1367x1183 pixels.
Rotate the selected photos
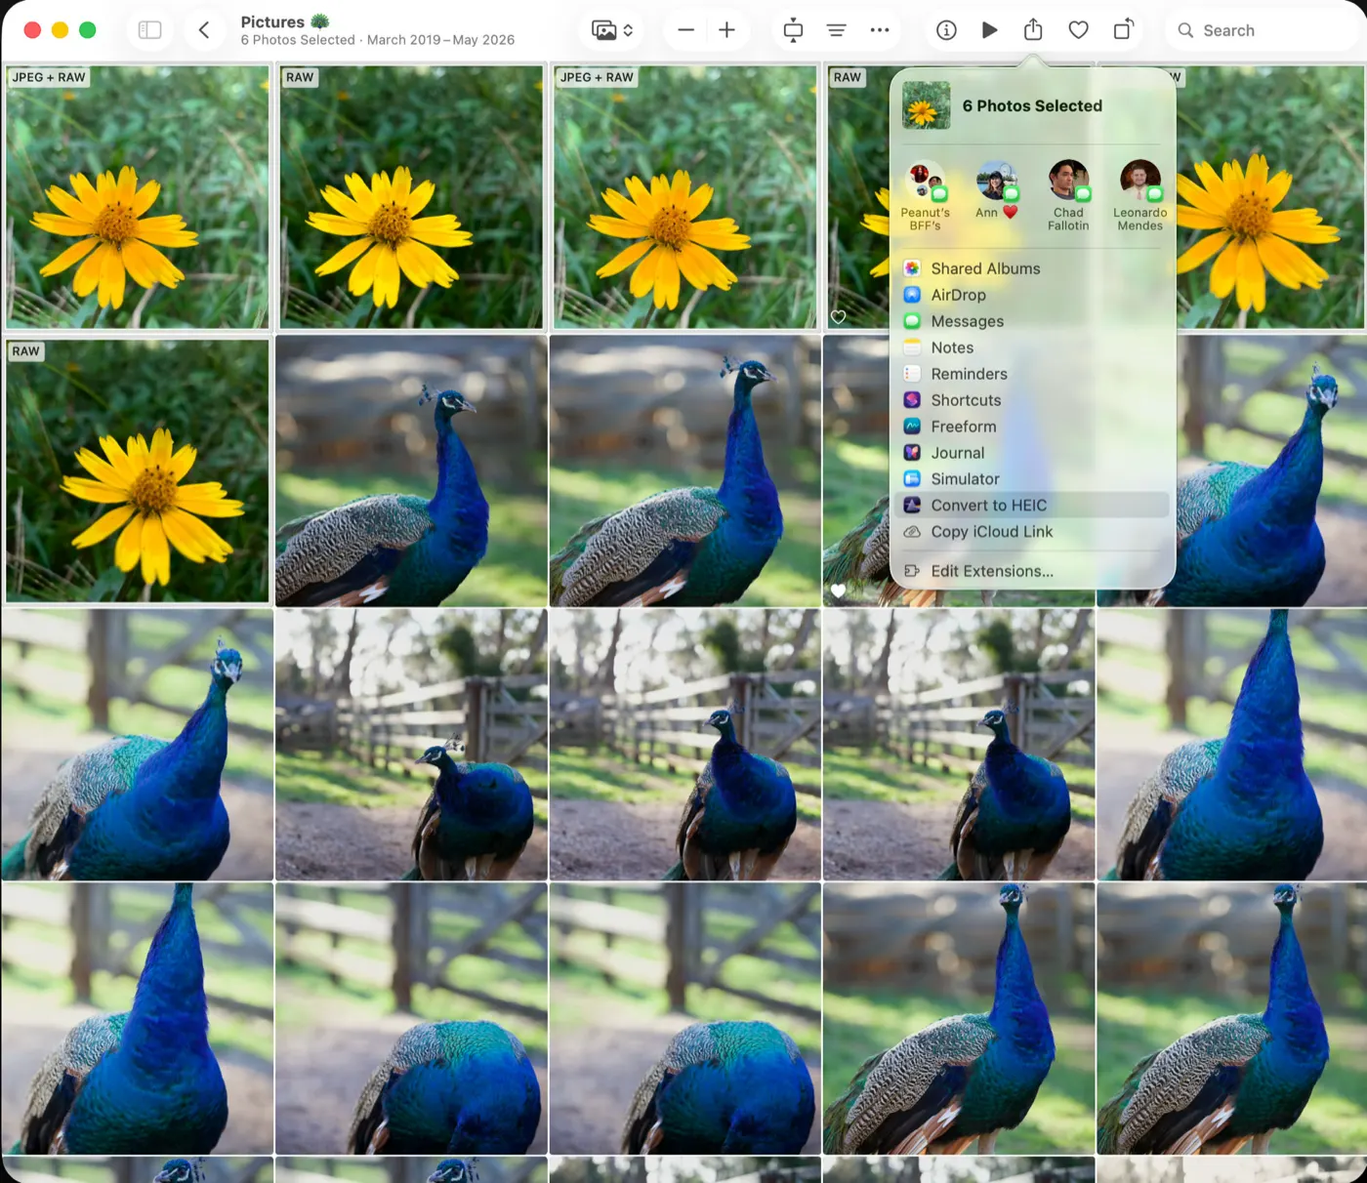click(x=1124, y=30)
